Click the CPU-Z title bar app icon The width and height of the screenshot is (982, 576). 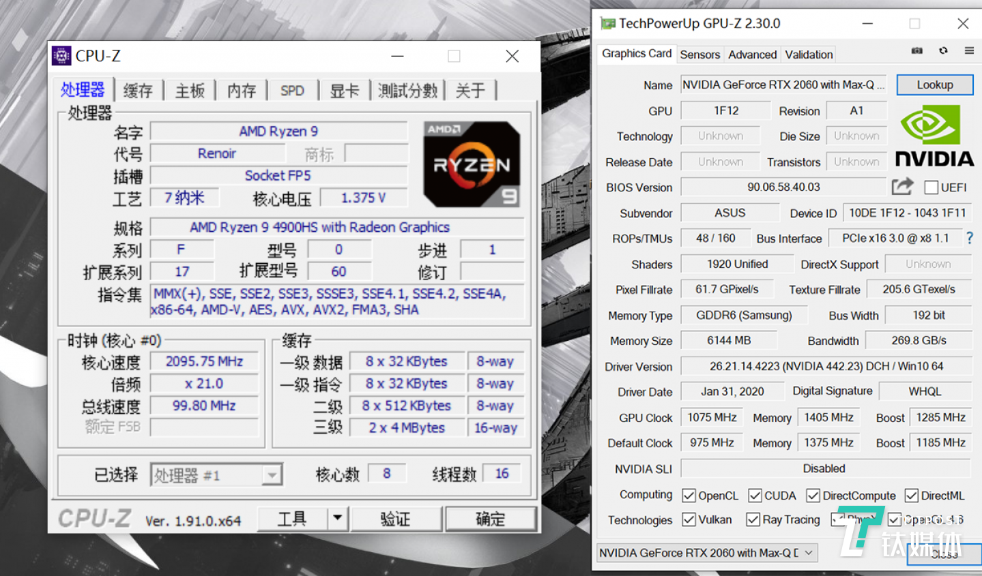tap(61, 56)
